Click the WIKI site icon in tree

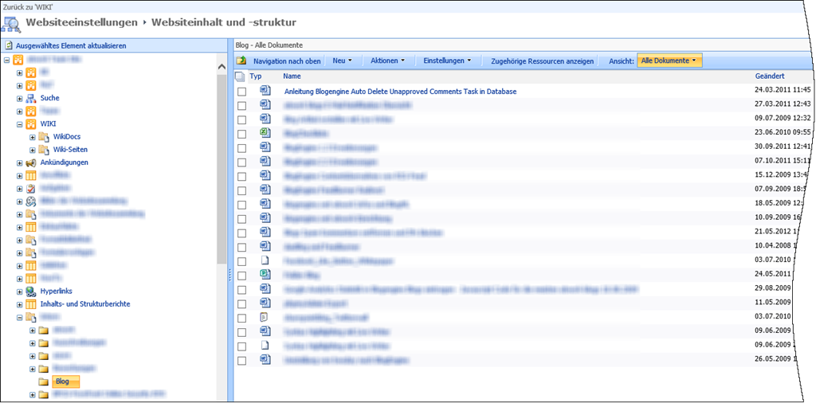[x=32, y=123]
